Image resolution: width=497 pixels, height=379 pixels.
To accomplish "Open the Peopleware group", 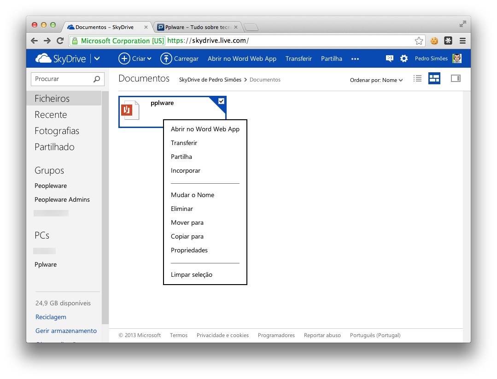I will coord(51,186).
